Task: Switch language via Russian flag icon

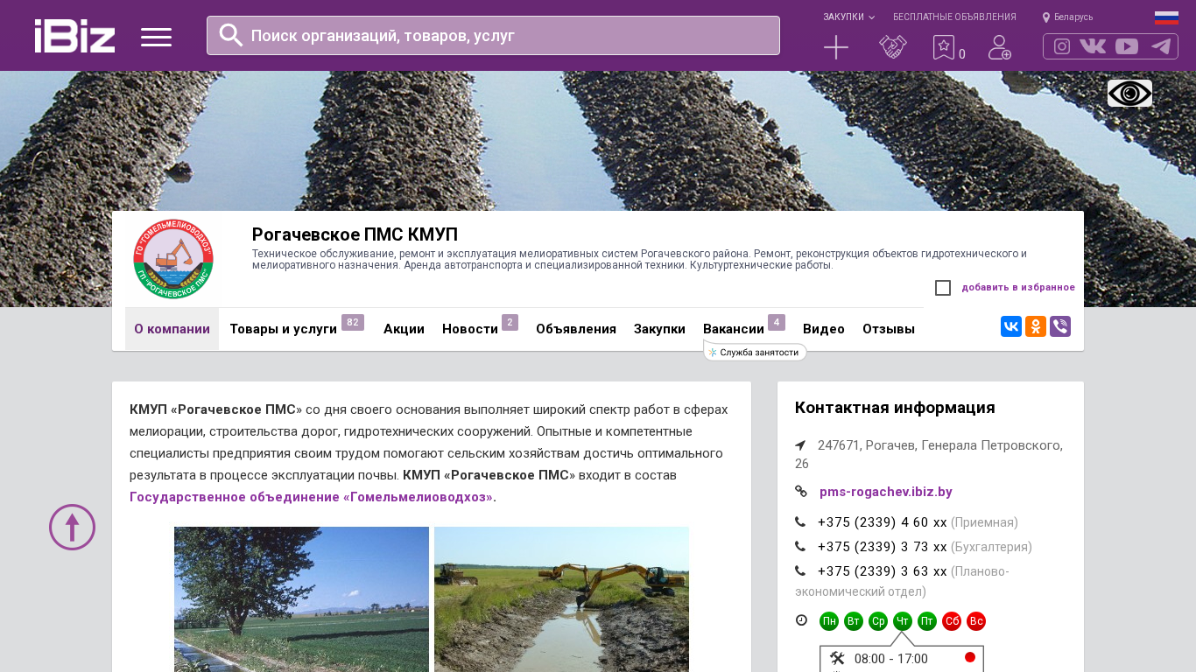Action: click(x=1166, y=17)
